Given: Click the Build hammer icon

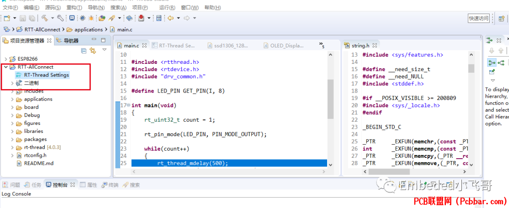Looking at the screenshot, I should [44, 18].
